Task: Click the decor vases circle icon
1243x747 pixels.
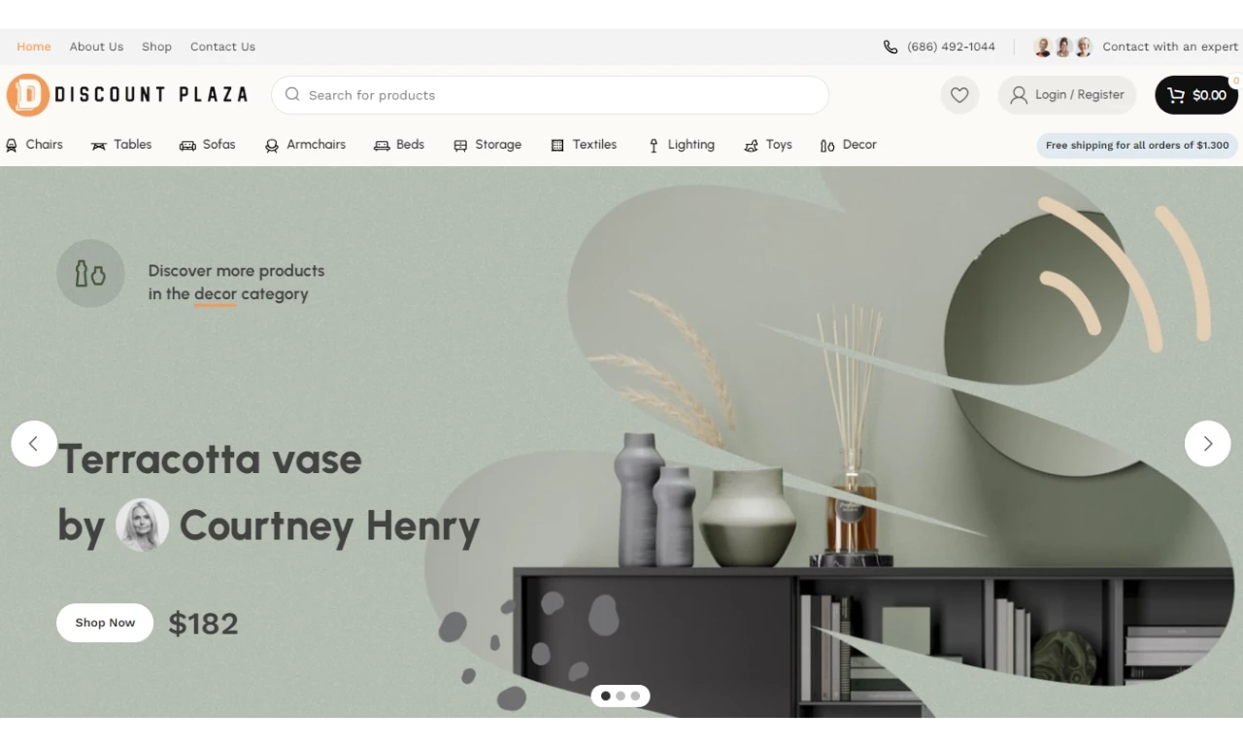Action: click(90, 274)
